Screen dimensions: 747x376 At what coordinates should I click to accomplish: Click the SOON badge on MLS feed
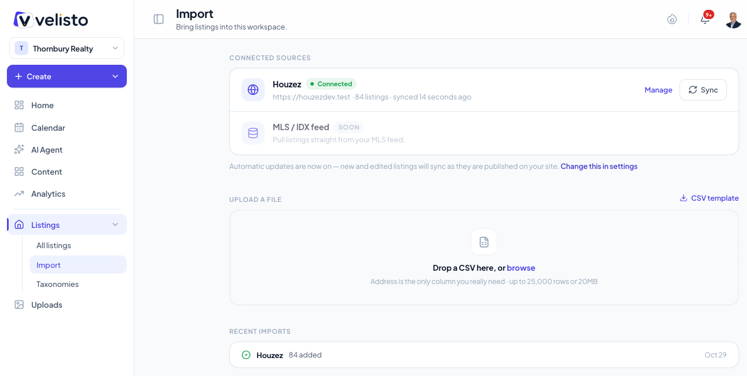[349, 127]
